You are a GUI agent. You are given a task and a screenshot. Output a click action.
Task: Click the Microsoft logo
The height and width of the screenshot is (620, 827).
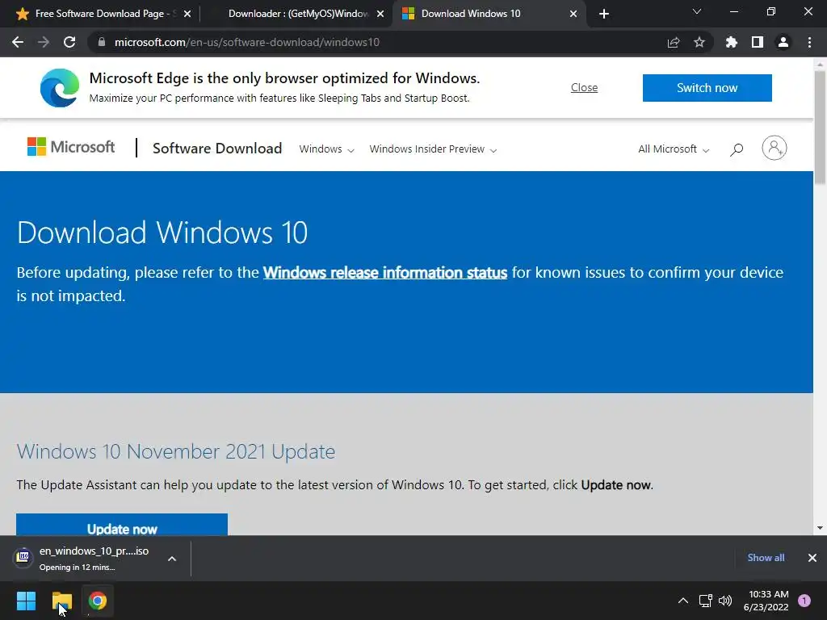71,147
